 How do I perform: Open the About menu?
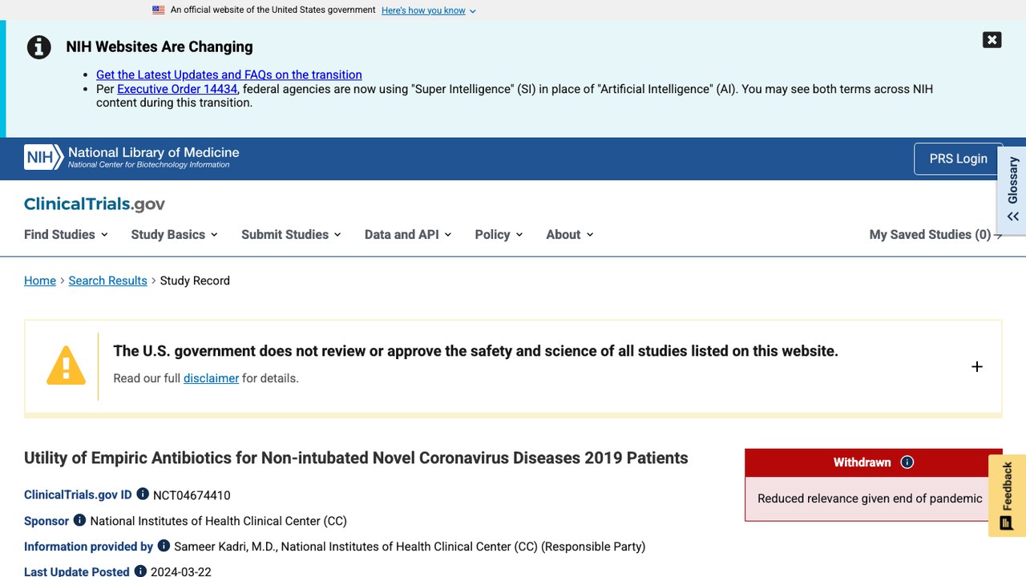(x=570, y=235)
